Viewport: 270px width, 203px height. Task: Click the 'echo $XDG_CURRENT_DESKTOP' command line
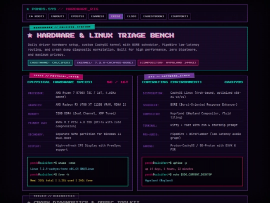click(178, 174)
